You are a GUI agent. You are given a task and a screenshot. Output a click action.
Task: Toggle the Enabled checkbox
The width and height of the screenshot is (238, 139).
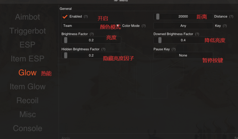click(x=65, y=17)
